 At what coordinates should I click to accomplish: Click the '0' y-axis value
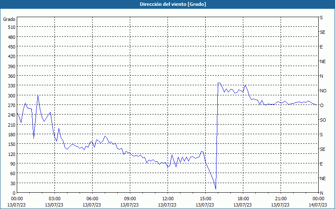pyautogui.click(x=14, y=193)
